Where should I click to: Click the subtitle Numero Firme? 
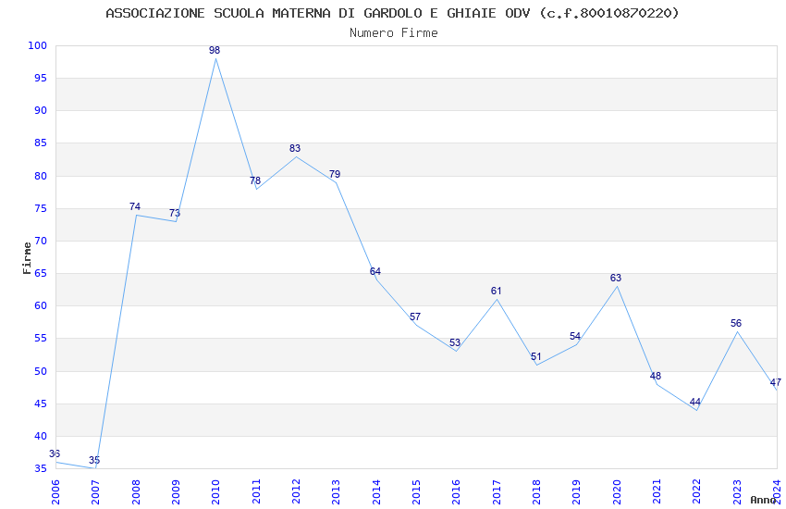pyautogui.click(x=394, y=32)
